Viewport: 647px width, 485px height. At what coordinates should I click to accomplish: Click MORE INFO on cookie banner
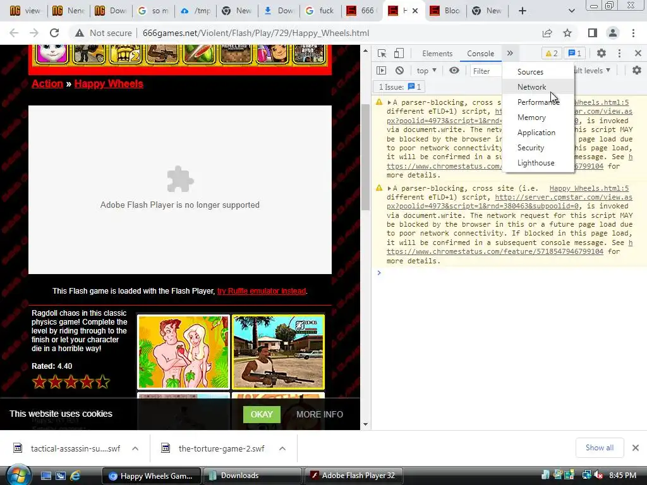coord(319,414)
